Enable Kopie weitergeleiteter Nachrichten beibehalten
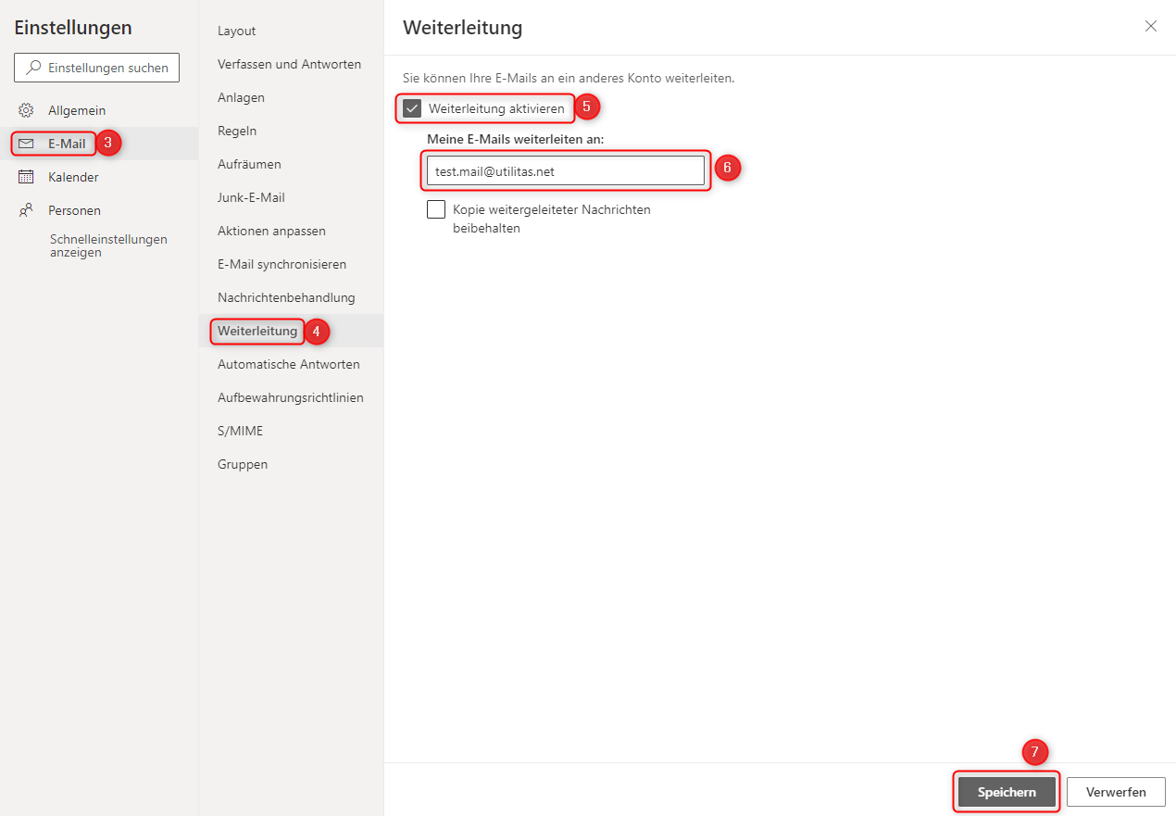The height and width of the screenshot is (816, 1176). [x=436, y=209]
